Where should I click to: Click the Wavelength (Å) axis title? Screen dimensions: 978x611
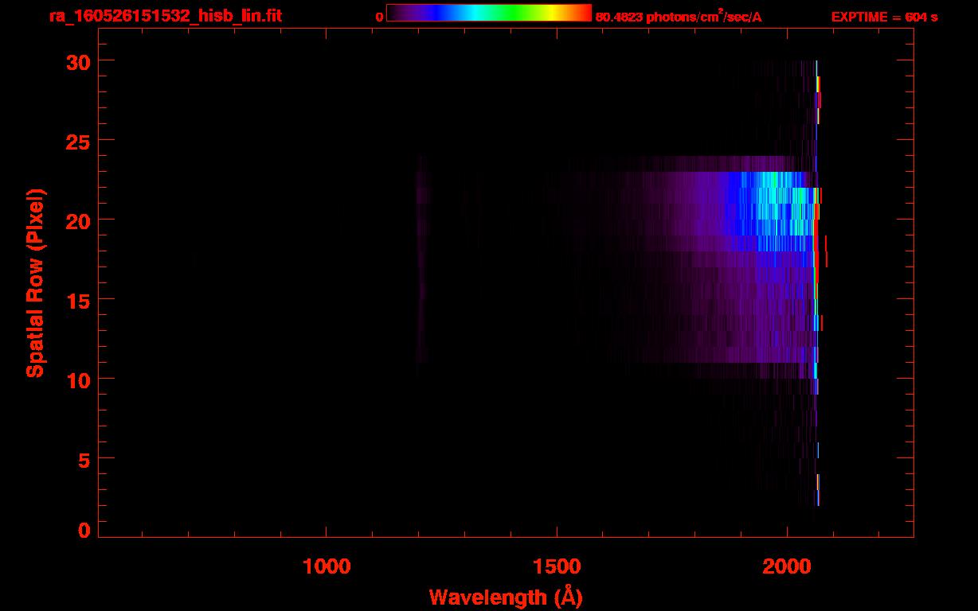click(506, 597)
